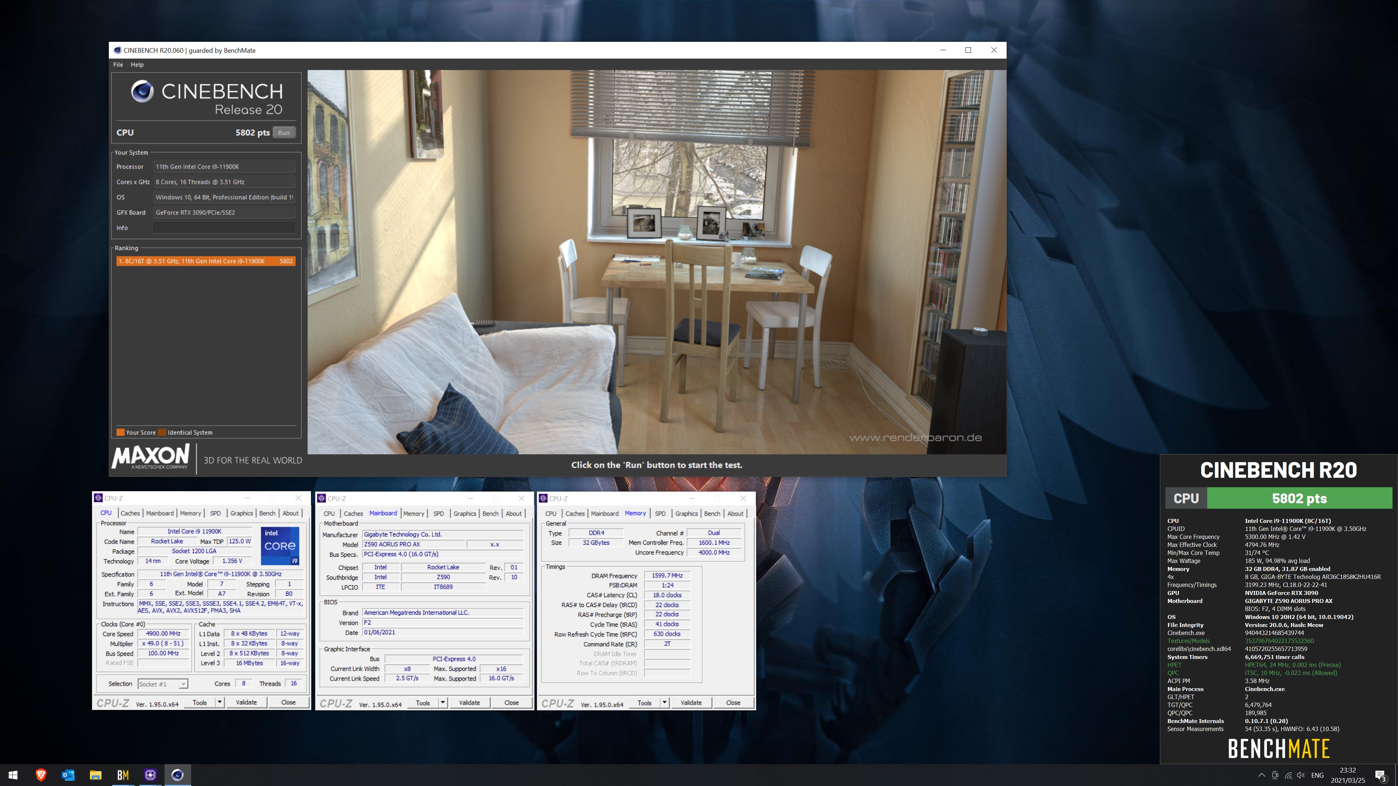Switch to Mainboard tab in first CPU-Z window
The height and width of the screenshot is (786, 1398).
click(x=159, y=513)
